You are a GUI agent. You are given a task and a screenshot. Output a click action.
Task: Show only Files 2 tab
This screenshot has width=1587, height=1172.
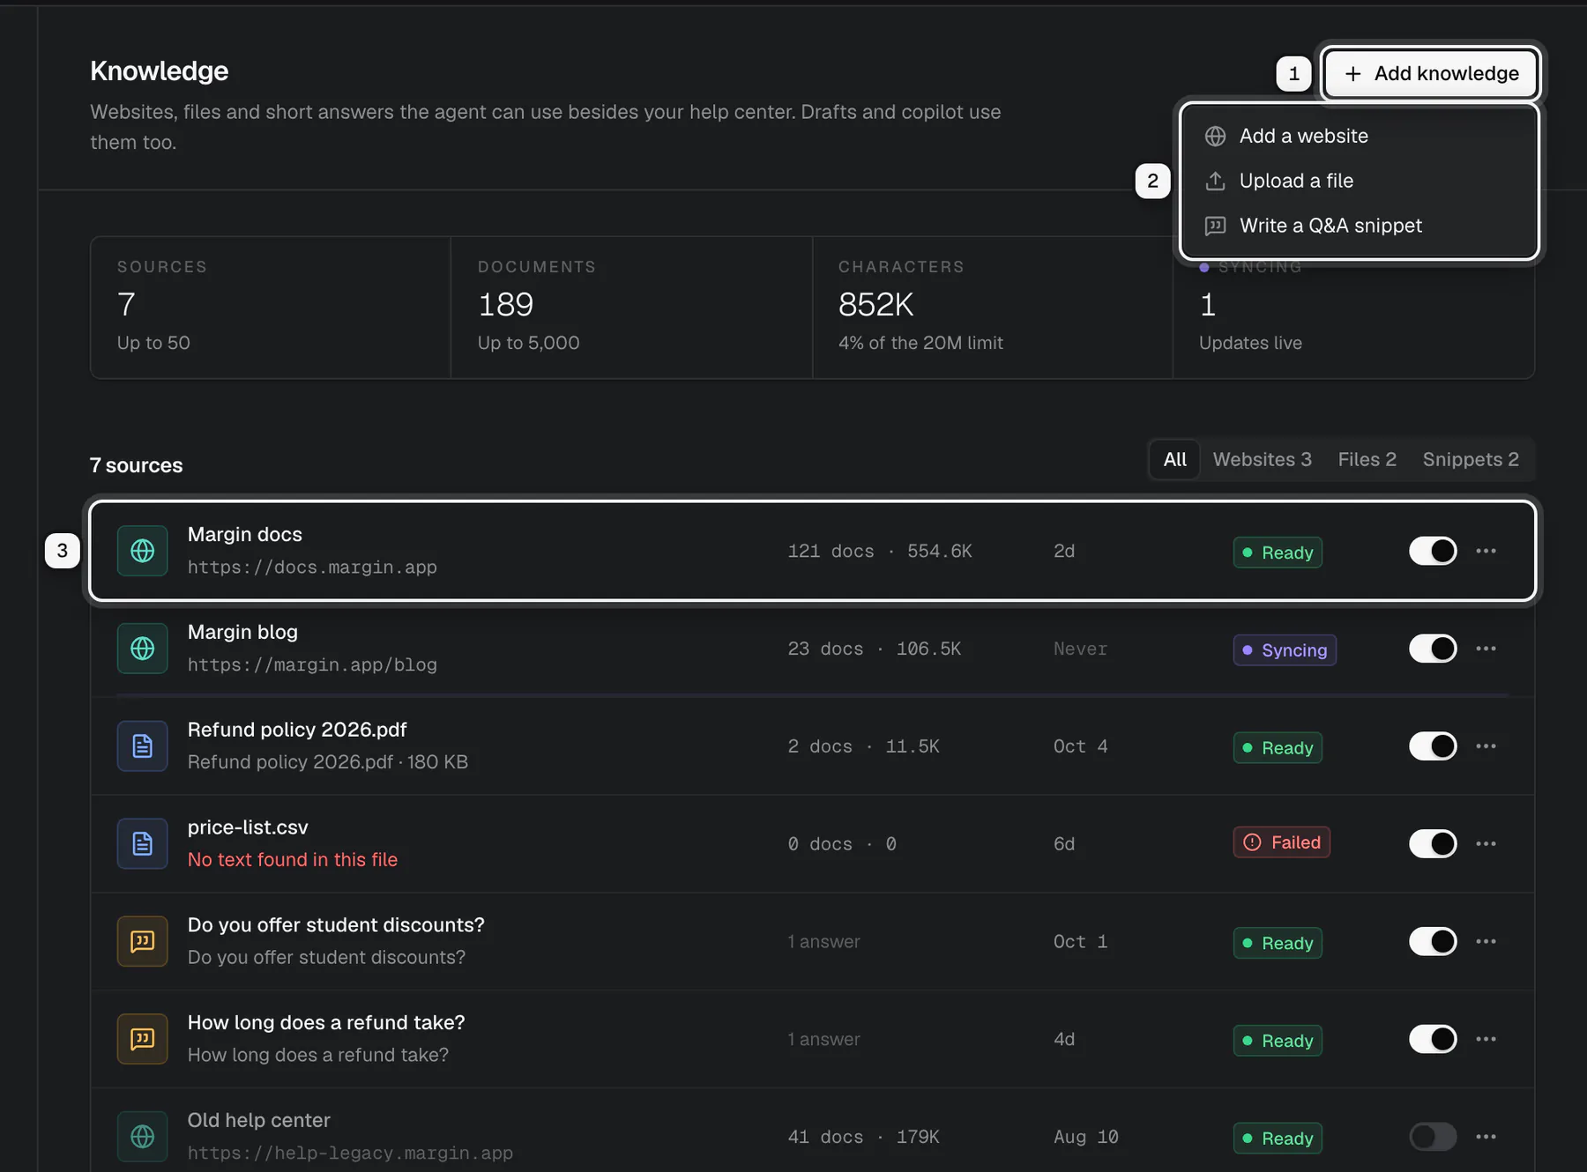(x=1367, y=459)
